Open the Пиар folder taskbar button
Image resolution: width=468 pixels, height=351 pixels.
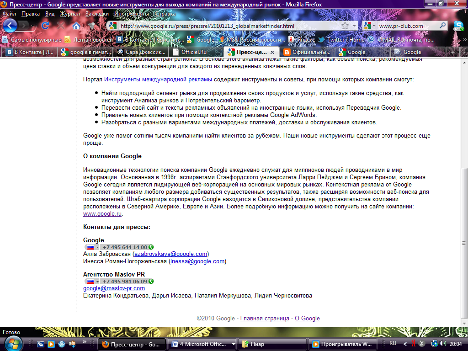click(272, 344)
